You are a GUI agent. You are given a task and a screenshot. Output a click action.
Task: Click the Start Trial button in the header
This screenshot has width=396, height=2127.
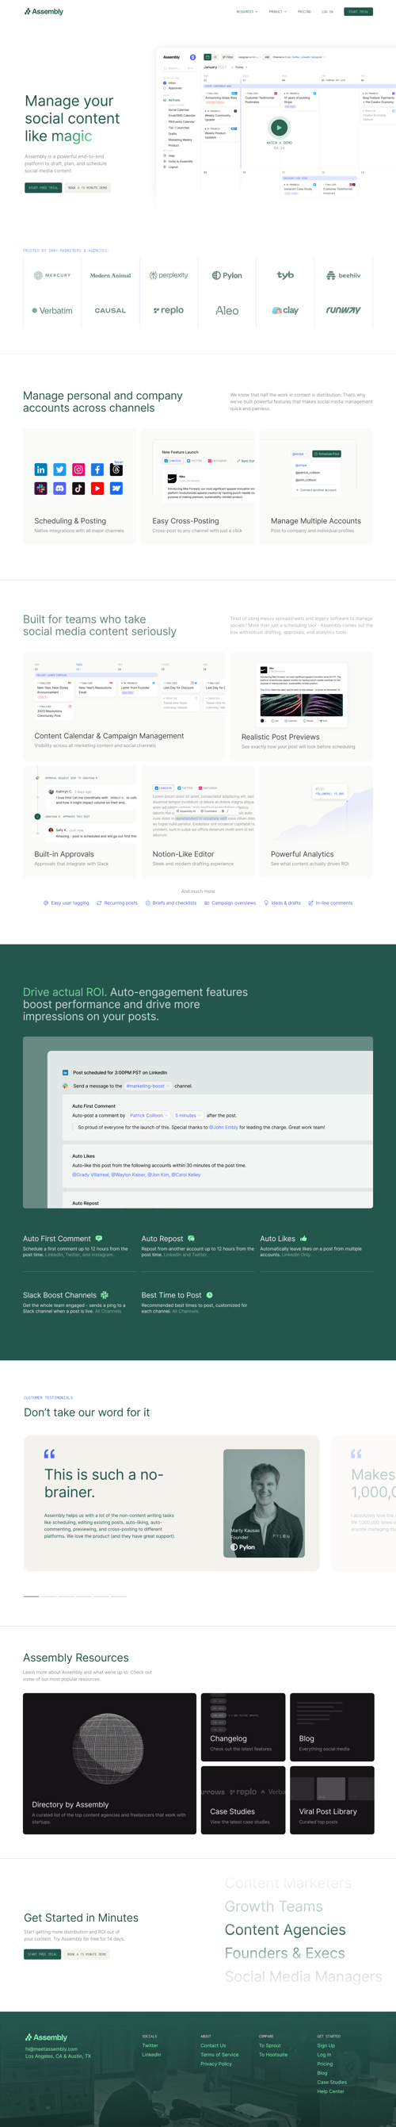358,12
